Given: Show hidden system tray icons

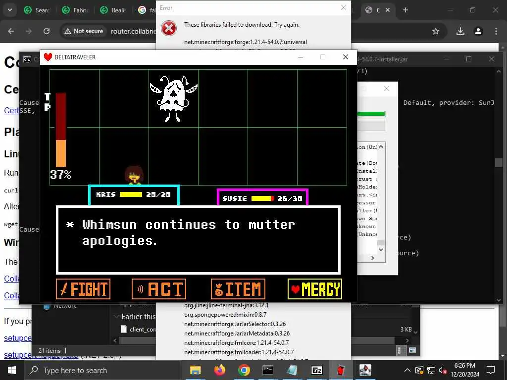Looking at the screenshot, I should click(x=407, y=370).
